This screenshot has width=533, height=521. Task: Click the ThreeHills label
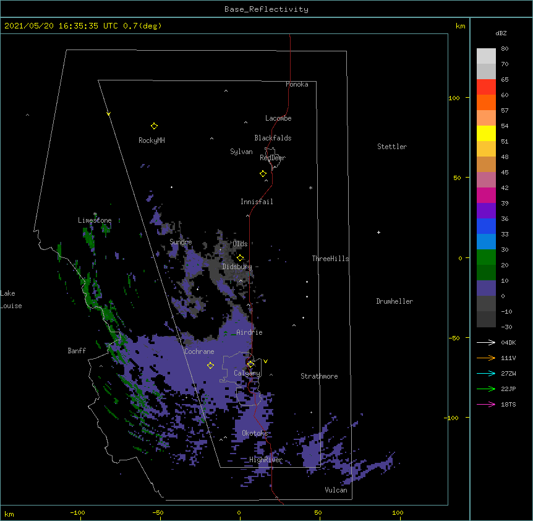click(x=330, y=259)
